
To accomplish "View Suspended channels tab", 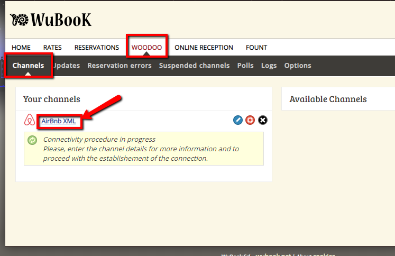I will tap(194, 66).
